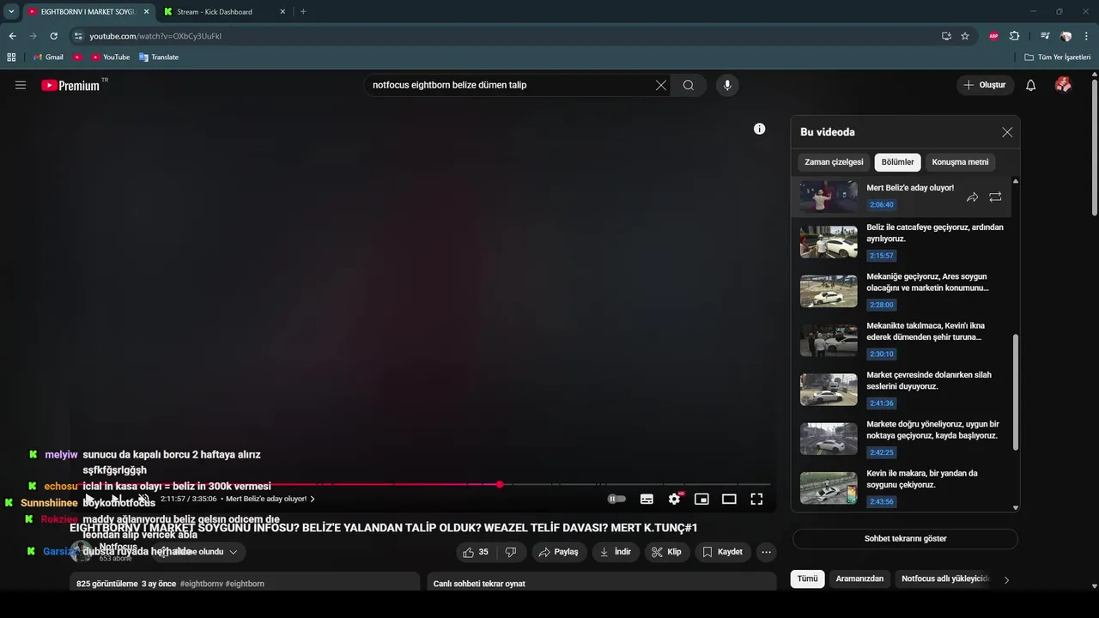This screenshot has width=1099, height=618.
Task: Clear the search box text
Action: [x=661, y=85]
